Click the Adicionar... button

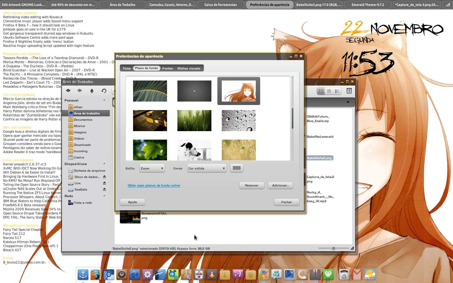tap(280, 185)
